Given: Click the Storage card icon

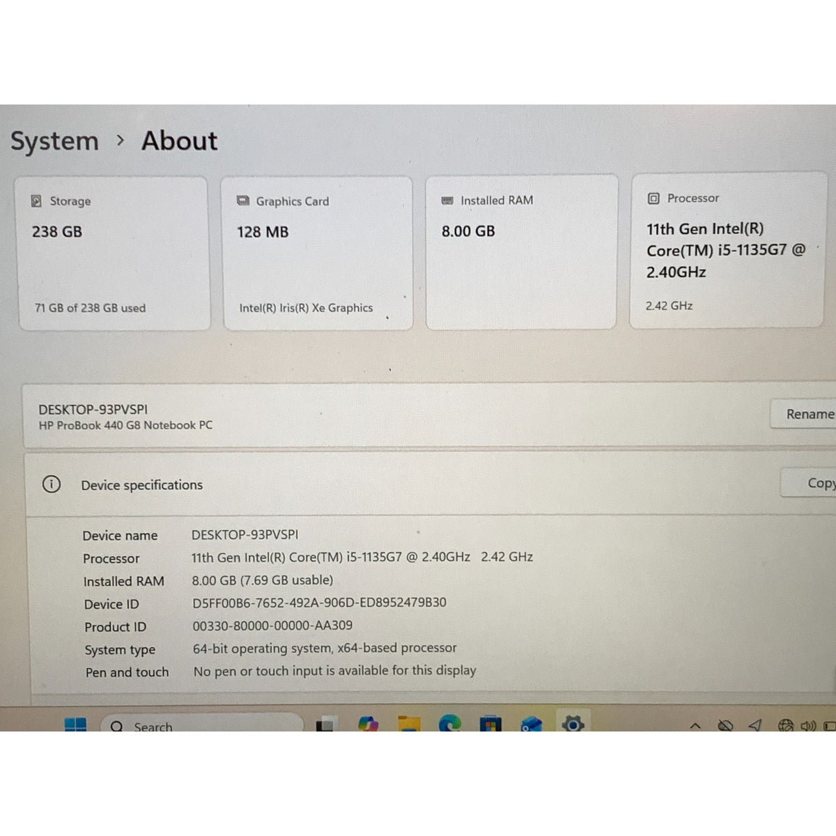Looking at the screenshot, I should pos(37,201).
